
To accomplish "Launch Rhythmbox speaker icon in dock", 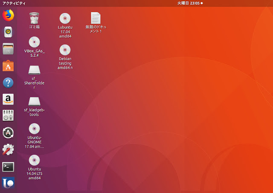I will pyautogui.click(x=8, y=32).
